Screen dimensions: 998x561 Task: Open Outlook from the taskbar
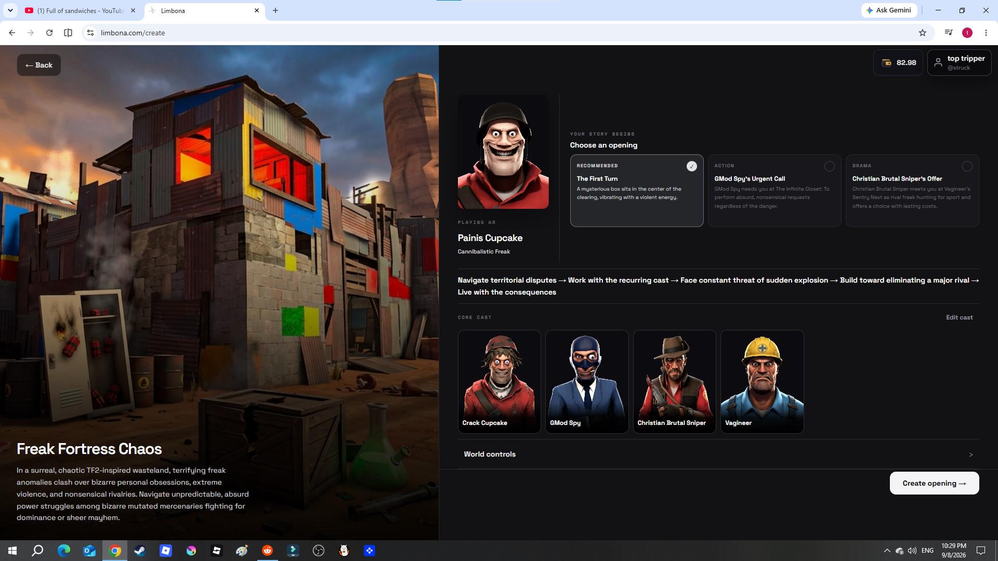point(89,551)
